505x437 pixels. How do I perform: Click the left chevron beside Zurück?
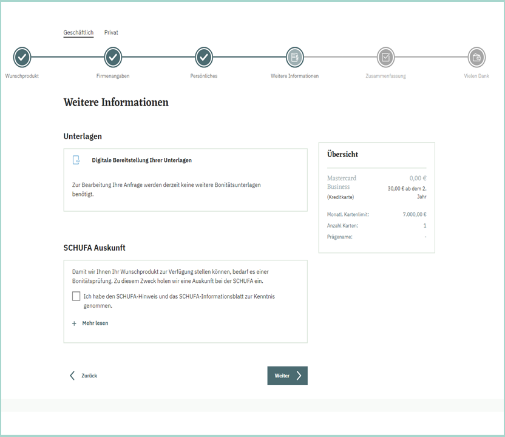point(72,376)
